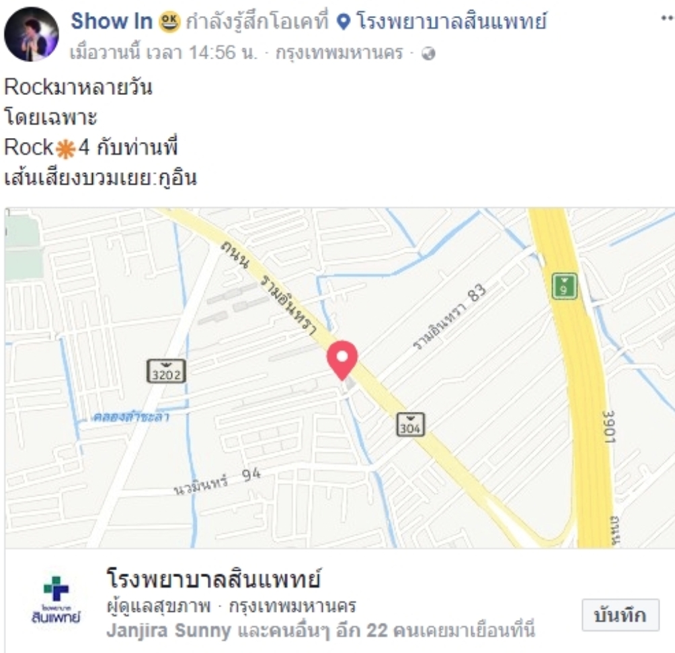Click the รามอินทรา 83 street label on map
This screenshot has height=653, width=675.
pyautogui.click(x=449, y=316)
